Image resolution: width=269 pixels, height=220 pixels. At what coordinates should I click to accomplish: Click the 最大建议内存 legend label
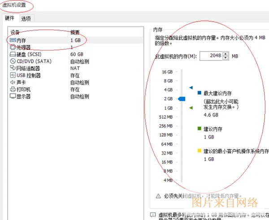tap(217, 94)
